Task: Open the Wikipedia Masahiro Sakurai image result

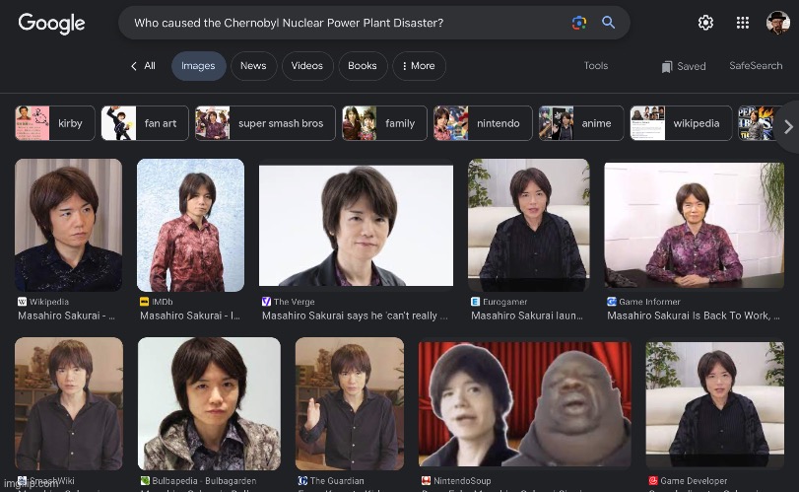Action: (68, 225)
